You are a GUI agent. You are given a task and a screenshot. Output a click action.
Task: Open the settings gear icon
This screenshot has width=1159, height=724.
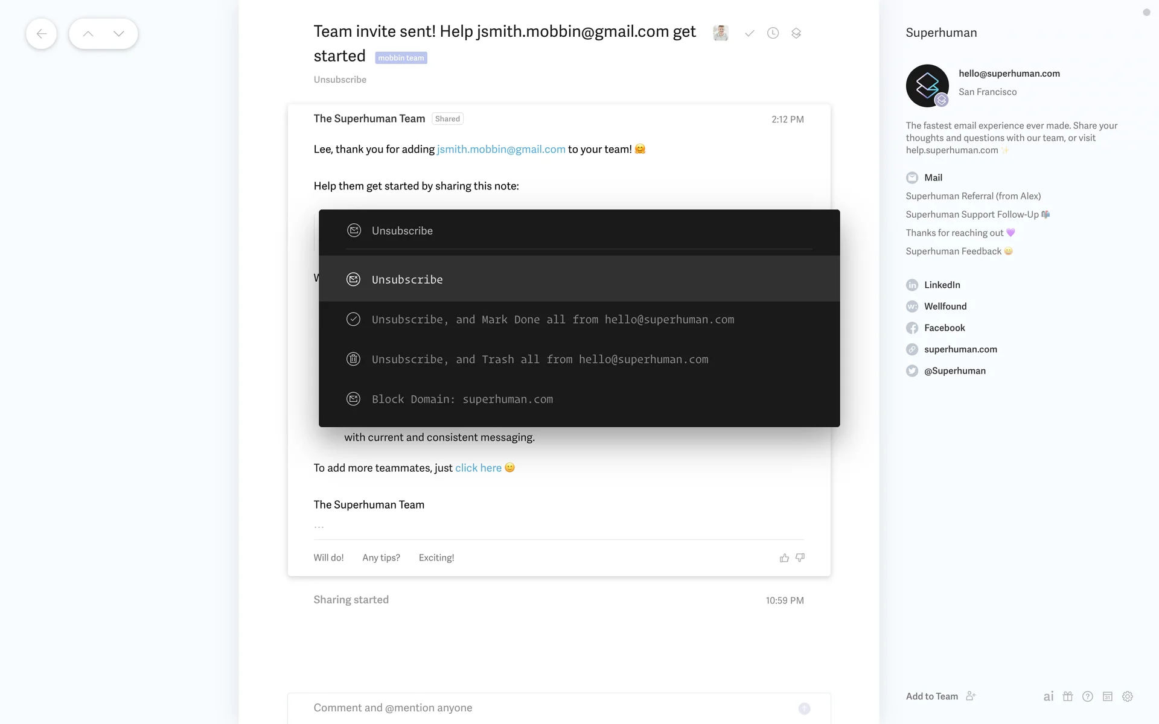pos(1127,696)
